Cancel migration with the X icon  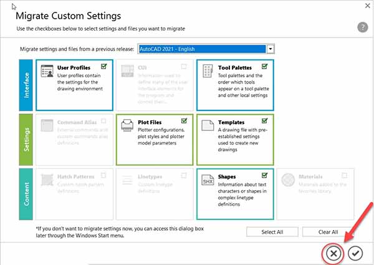click(334, 253)
